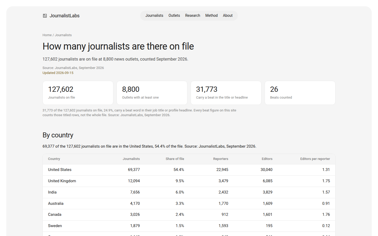Click the Country column header
This screenshot has height=236, width=378.
[54, 159]
